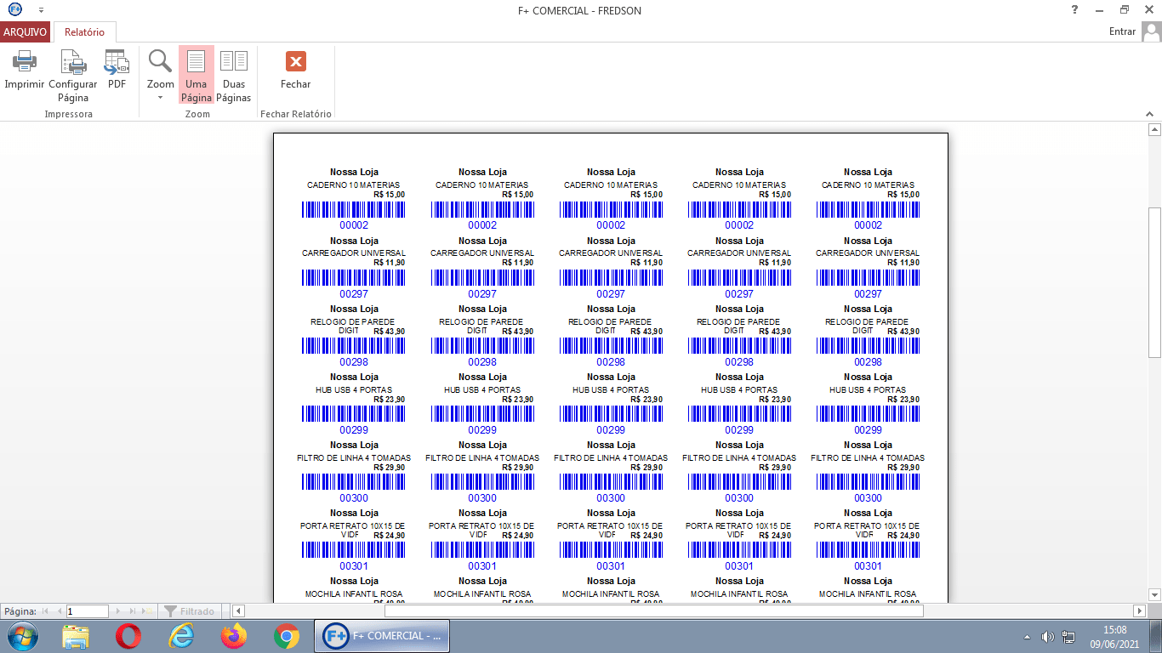Open the Help question mark icon

(1075, 10)
